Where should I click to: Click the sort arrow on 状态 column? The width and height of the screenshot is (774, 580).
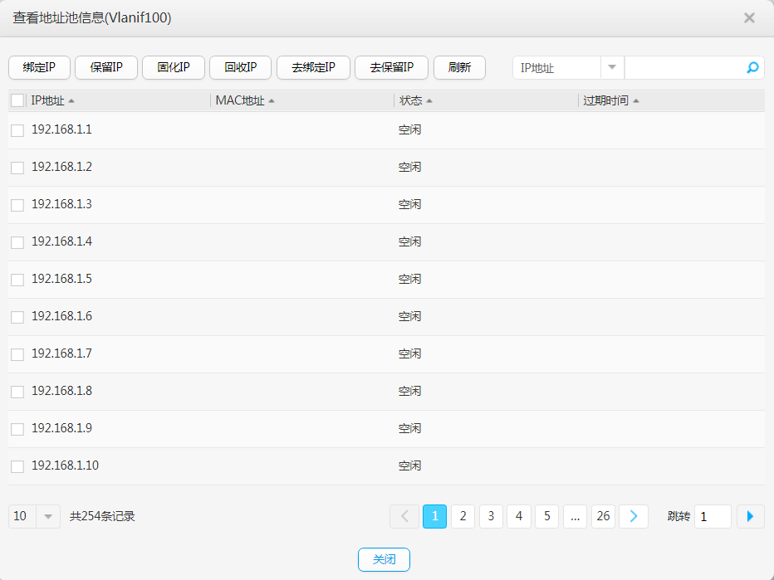point(430,100)
